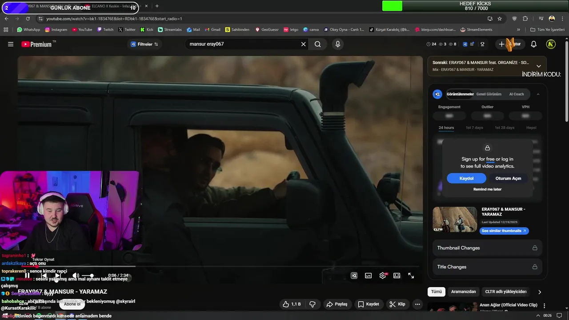Select the Aramanızdan filter chip
Viewport: 569px width, 320px height.
463,292
